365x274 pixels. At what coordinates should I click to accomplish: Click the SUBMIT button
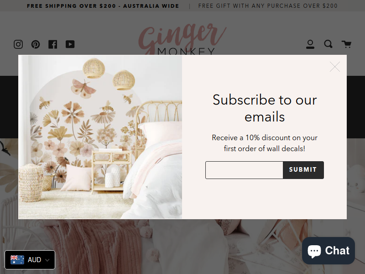303,170
